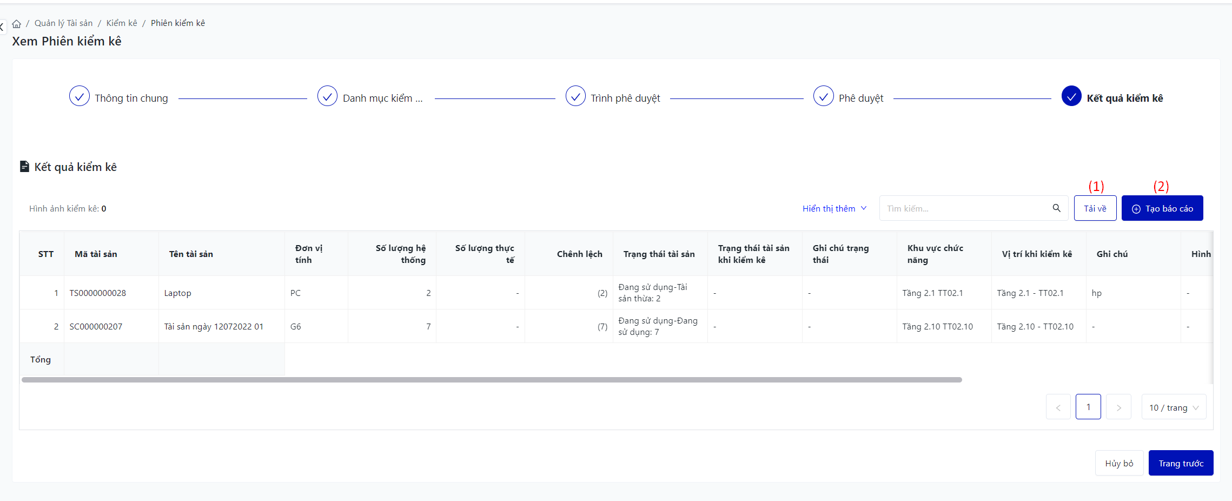
Task: Click the Kết quả kiểm kê step icon
Action: pos(1071,96)
